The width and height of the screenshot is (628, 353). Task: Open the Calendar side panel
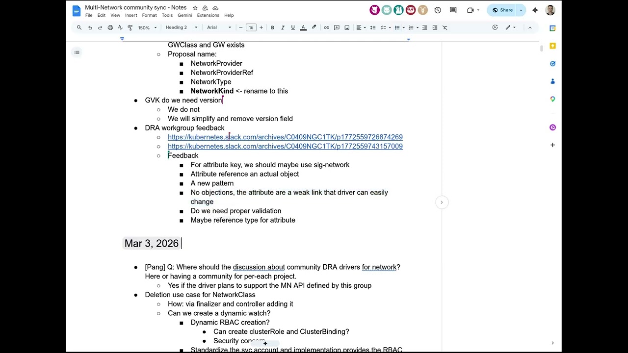coord(552,28)
